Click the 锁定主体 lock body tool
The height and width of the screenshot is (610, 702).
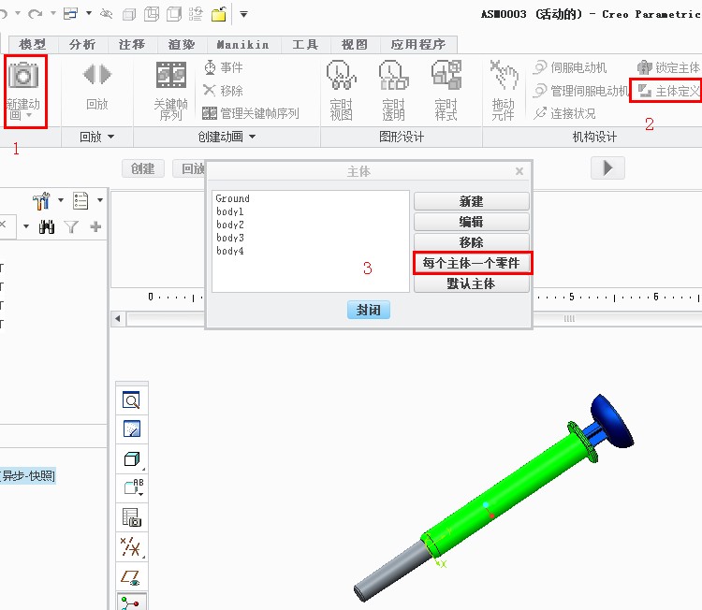click(x=668, y=67)
